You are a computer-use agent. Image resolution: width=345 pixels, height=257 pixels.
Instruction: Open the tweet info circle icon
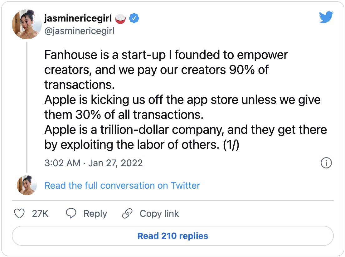[x=326, y=163]
